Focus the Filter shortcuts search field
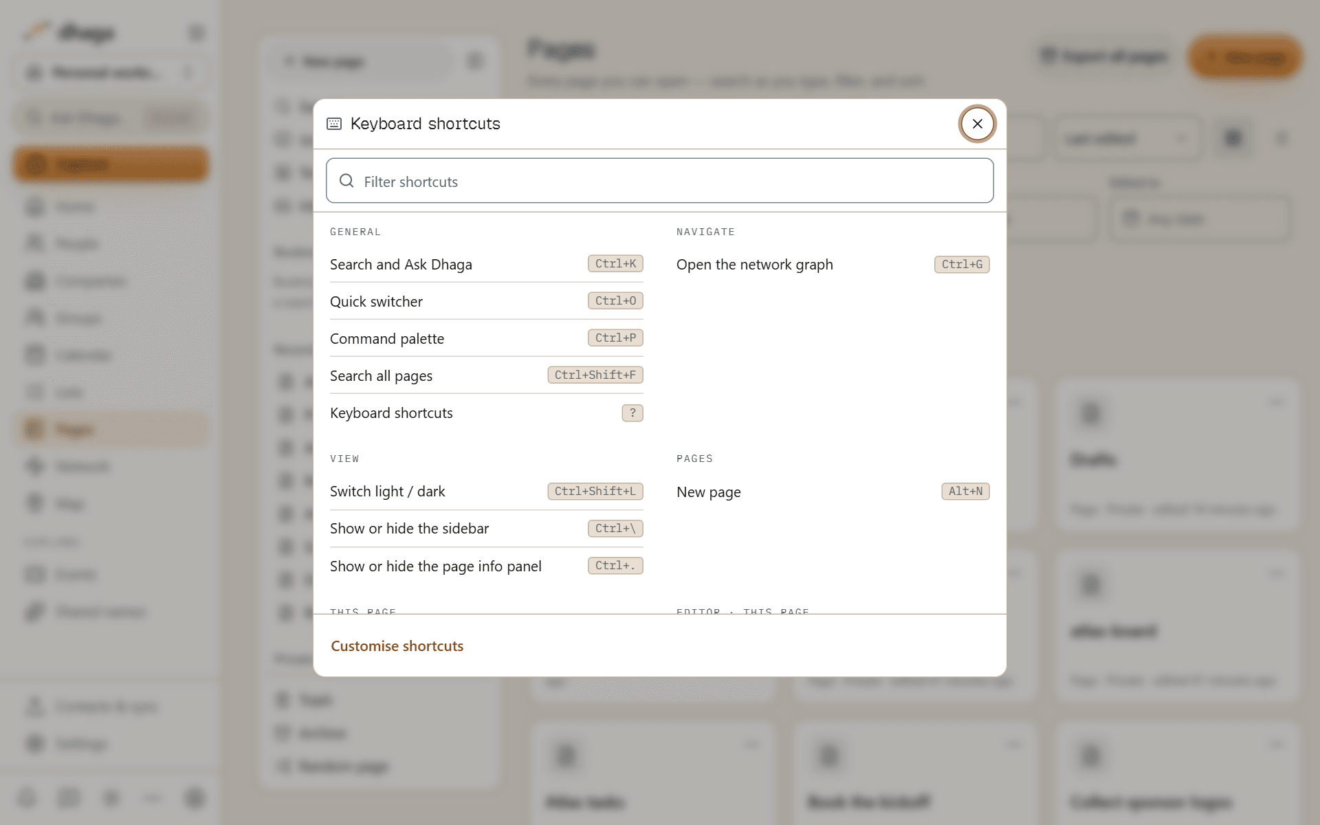Screen dimensions: 1320x825 659,181
